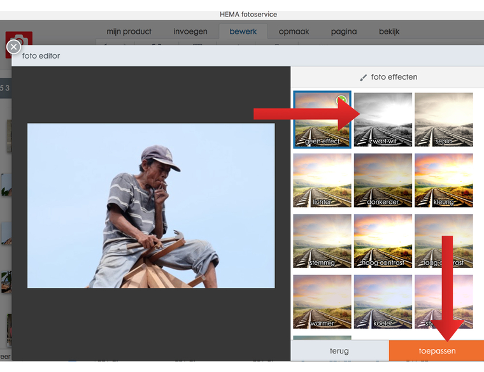
Task: Click the HEMA fotoservice window title
Action: pyautogui.click(x=248, y=14)
